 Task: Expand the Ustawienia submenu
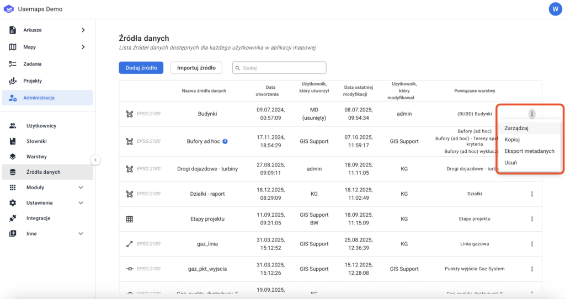click(81, 203)
